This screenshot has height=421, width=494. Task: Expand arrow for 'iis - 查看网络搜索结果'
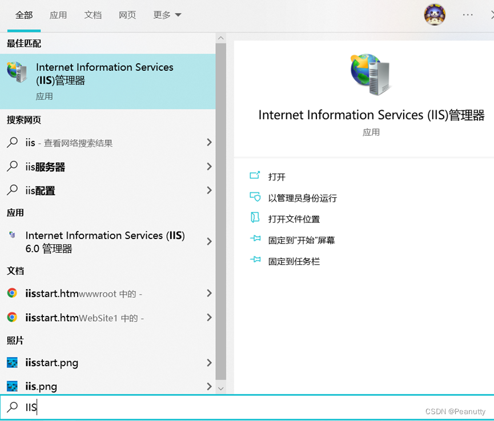209,142
